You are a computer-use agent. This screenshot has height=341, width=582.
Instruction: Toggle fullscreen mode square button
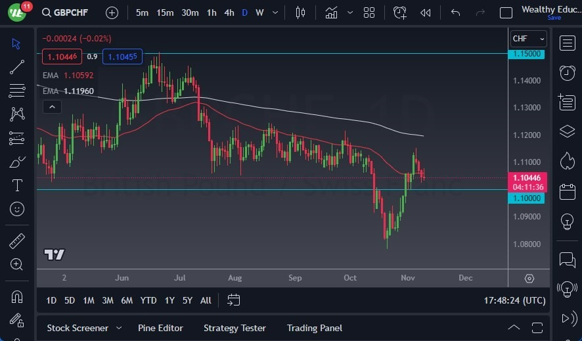[x=506, y=13]
